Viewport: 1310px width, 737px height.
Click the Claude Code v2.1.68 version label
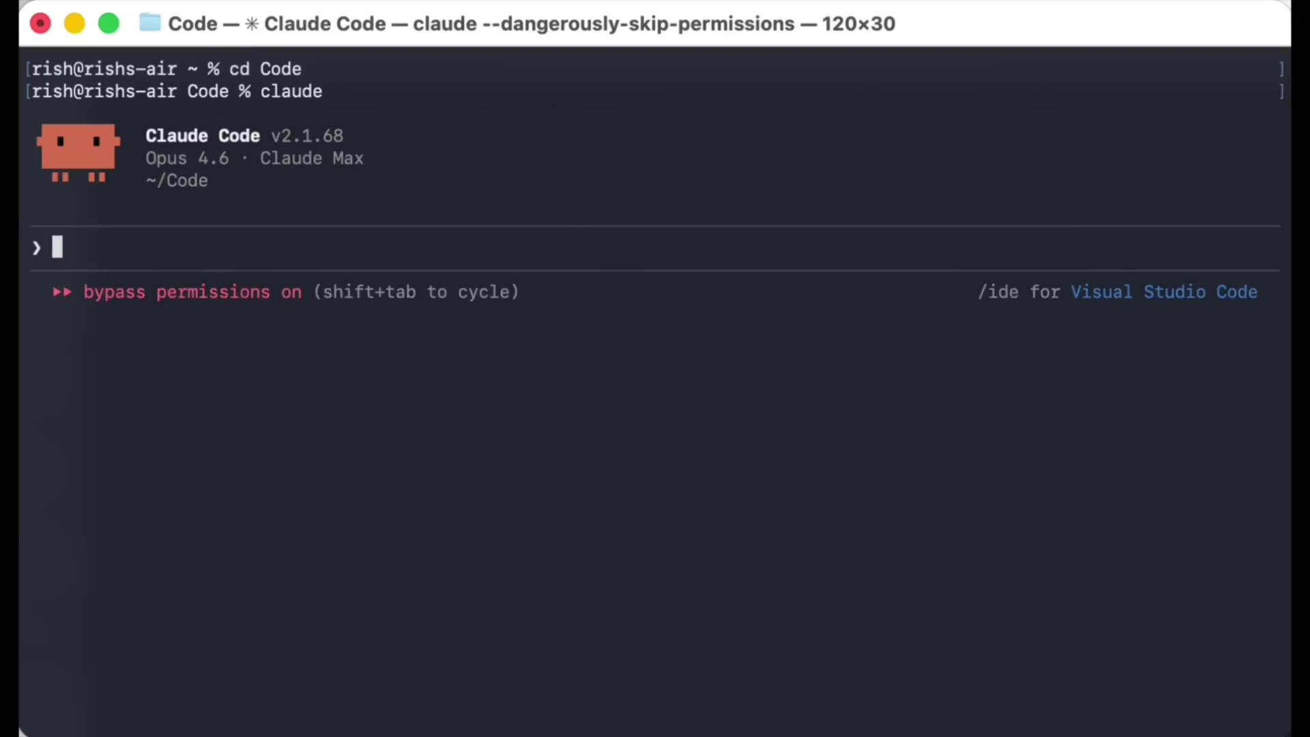[244, 136]
